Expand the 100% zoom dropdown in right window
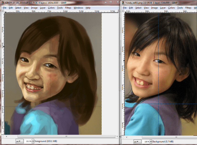The height and width of the screenshot is (145, 197). 151,141
